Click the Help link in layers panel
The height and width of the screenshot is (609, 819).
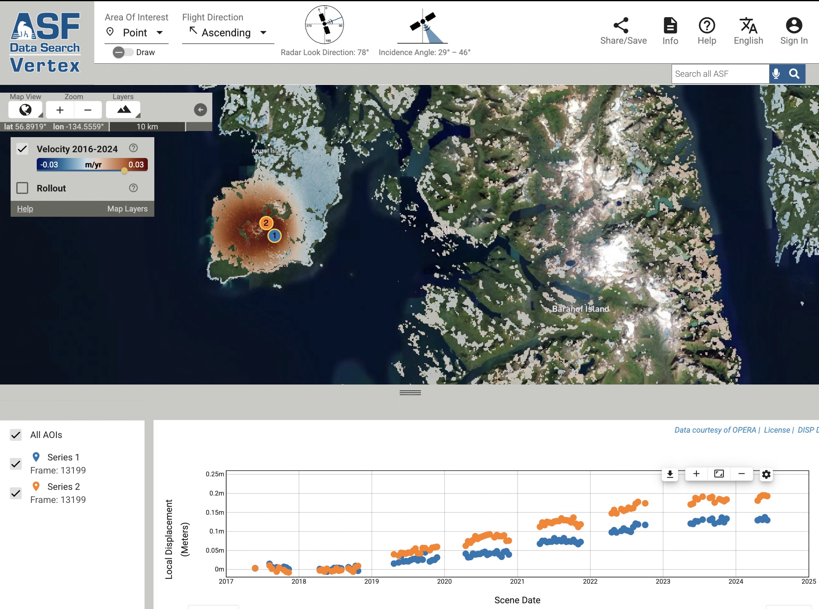(x=25, y=209)
